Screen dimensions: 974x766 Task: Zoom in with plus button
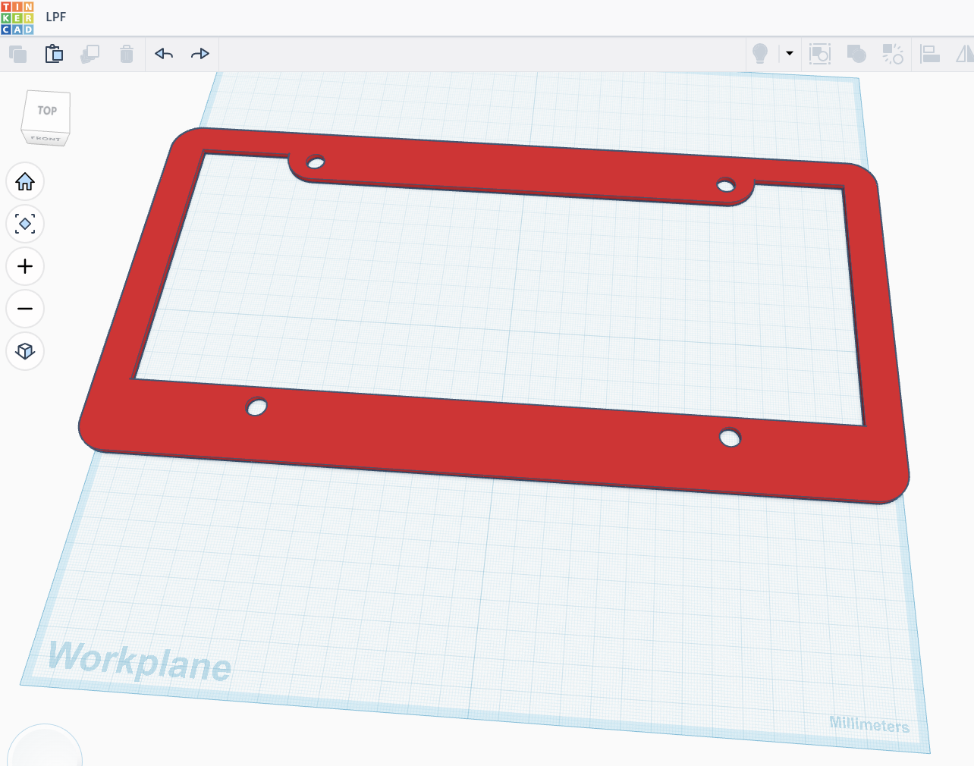[x=25, y=266]
